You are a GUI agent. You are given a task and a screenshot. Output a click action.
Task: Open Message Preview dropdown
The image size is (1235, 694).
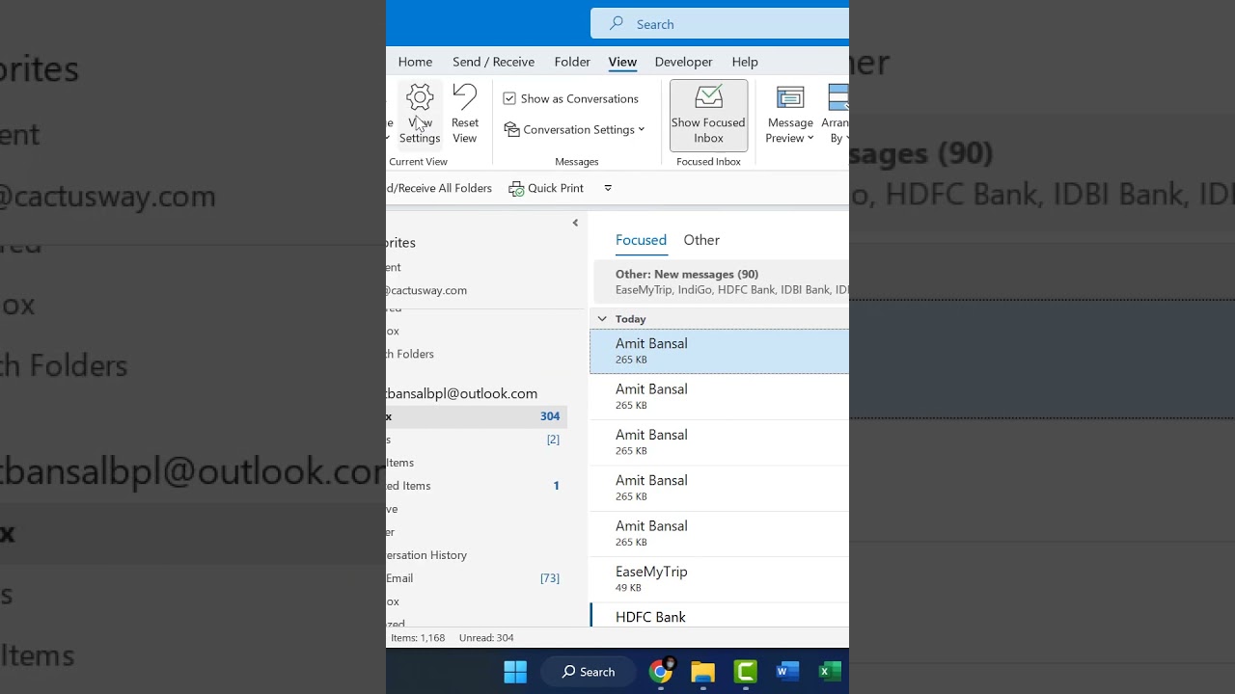(x=790, y=115)
